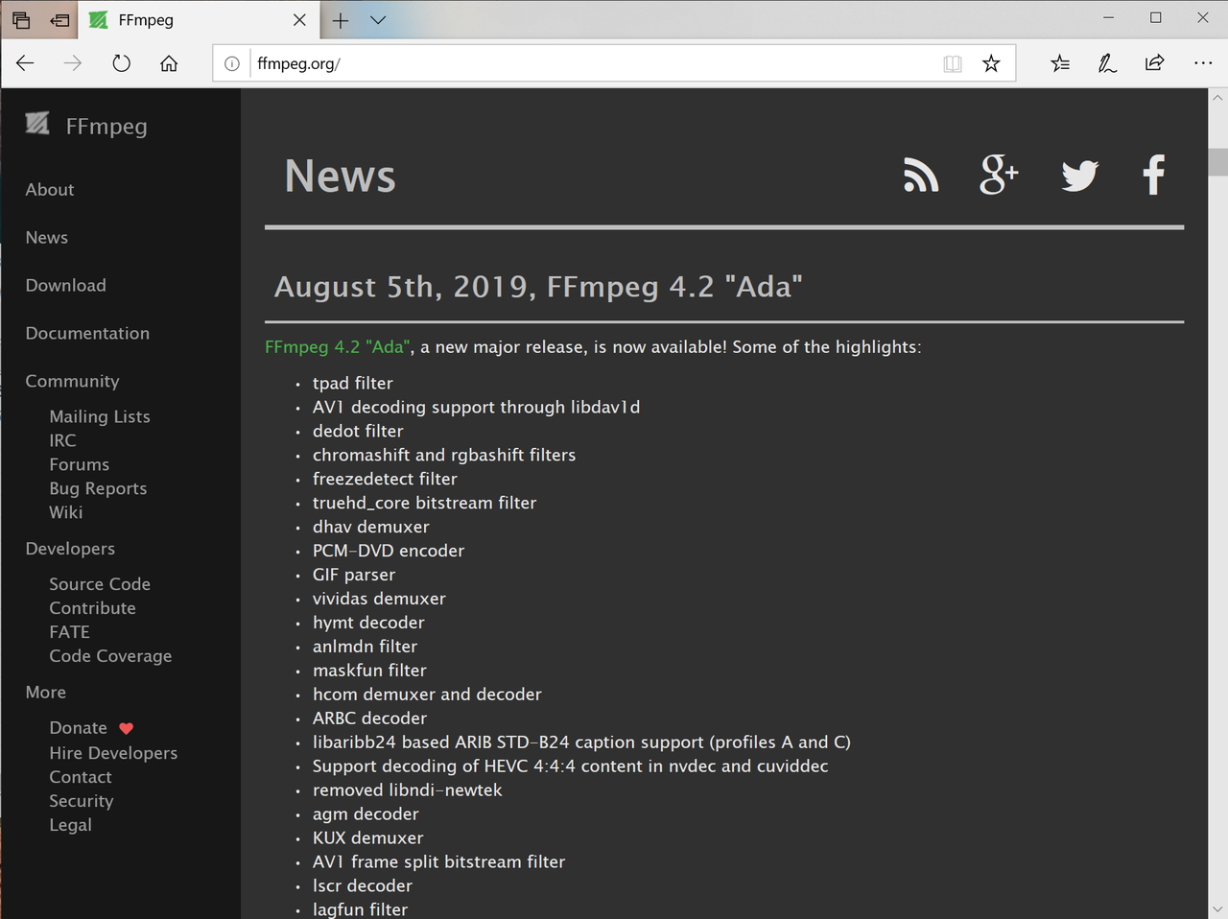Go to the Download page
1228x919 pixels.
[x=65, y=285]
